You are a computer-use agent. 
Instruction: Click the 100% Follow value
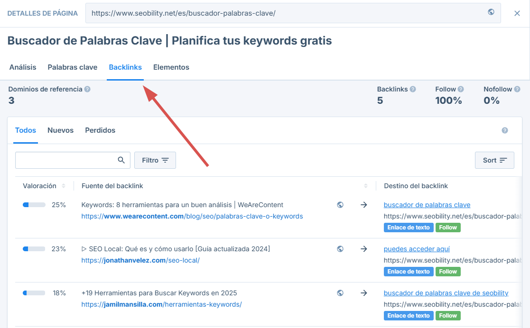[x=448, y=100]
